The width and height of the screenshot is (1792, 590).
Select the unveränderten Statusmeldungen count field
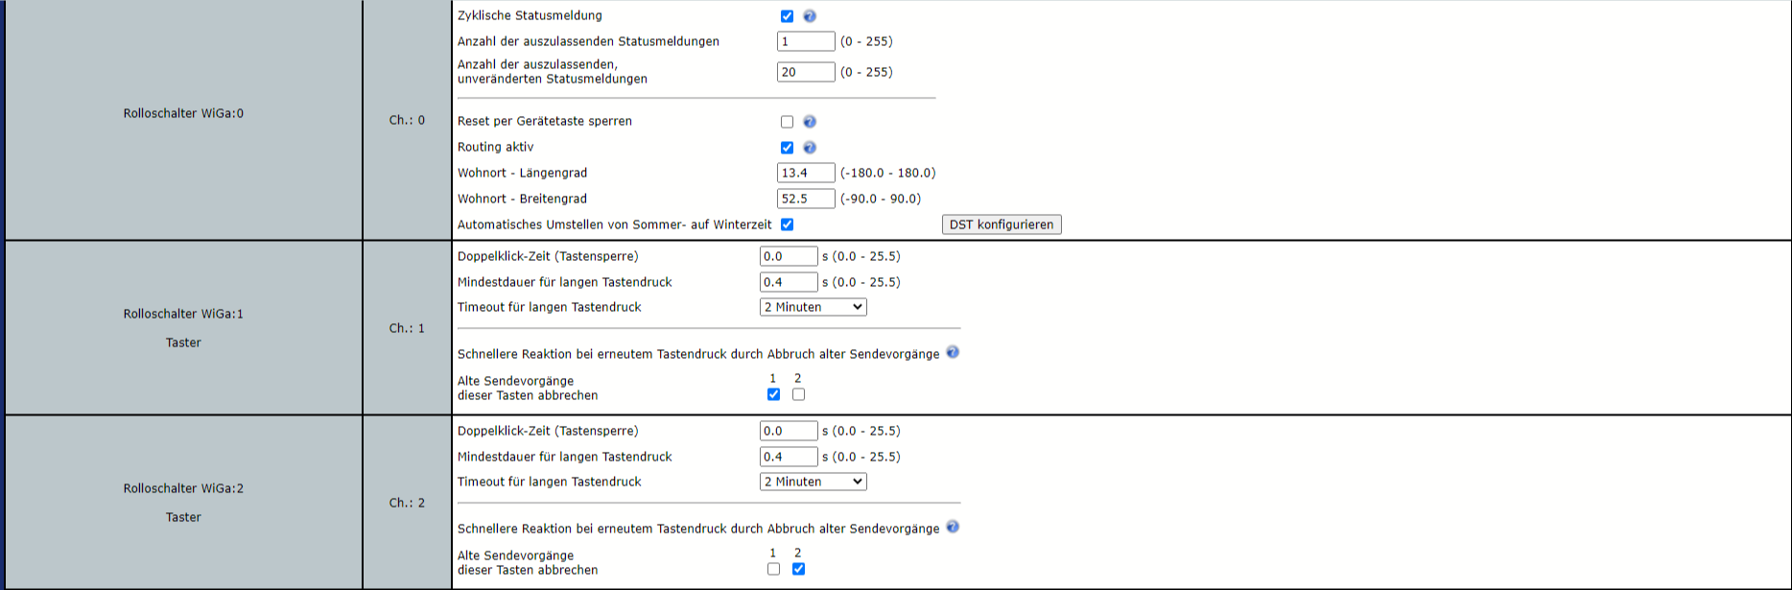pos(805,72)
